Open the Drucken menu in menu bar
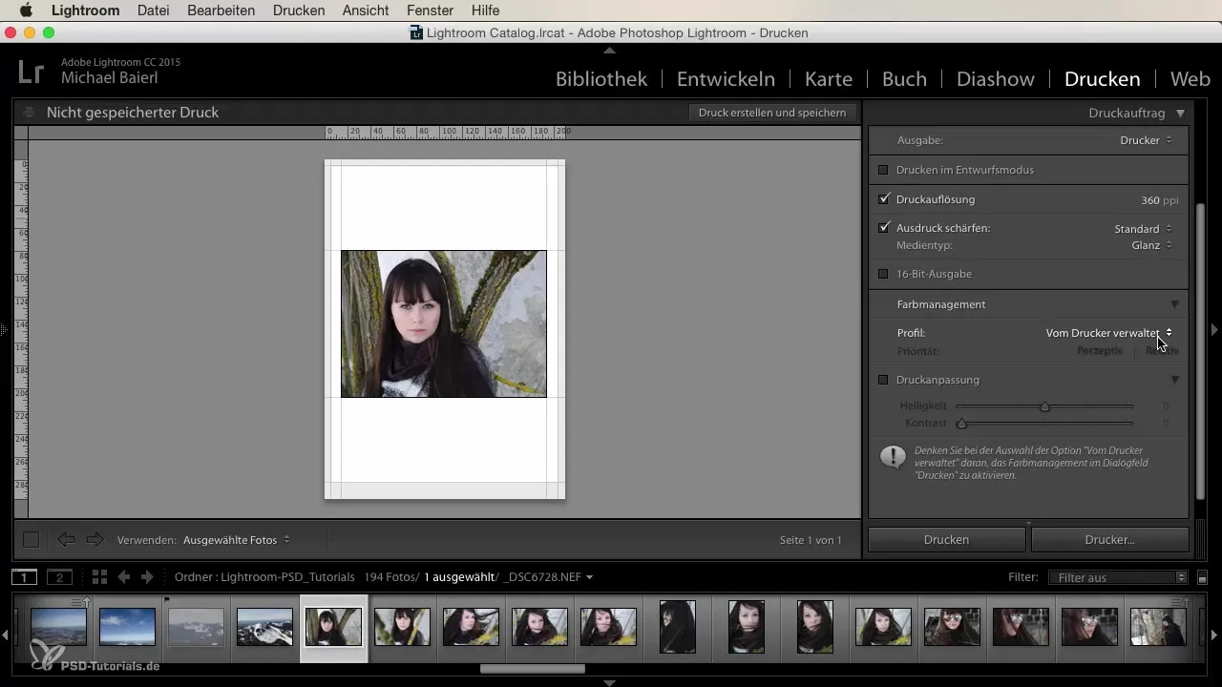This screenshot has height=687, width=1222. (299, 10)
